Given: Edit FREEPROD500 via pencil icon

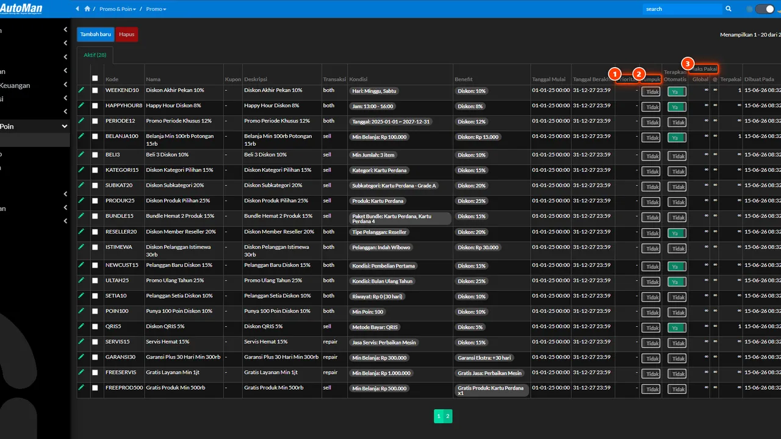Looking at the screenshot, I should point(81,387).
